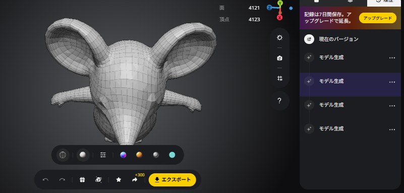Click the 頂点 label
Image resolution: width=404 pixels, height=193 pixels.
(x=224, y=19)
